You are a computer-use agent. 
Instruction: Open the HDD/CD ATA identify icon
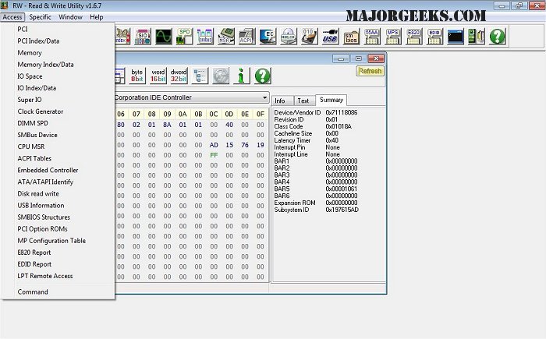[x=289, y=36]
